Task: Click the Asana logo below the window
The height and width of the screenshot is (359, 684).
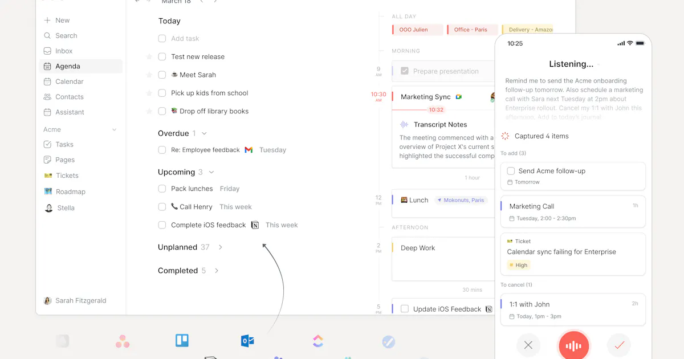Action: pyautogui.click(x=123, y=341)
